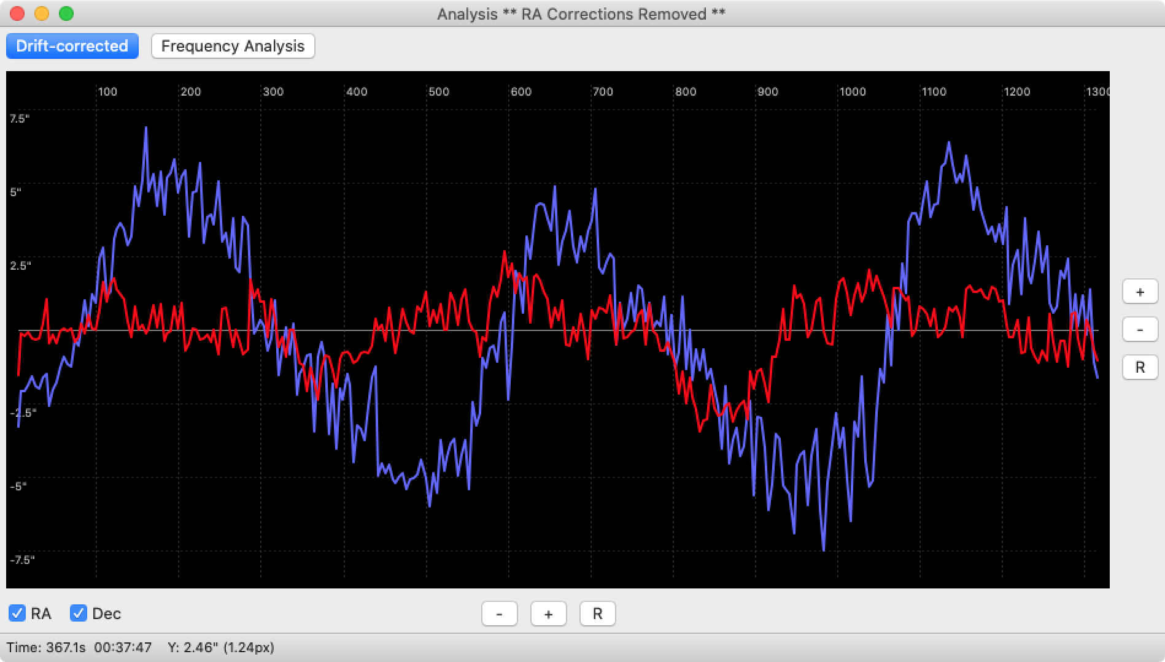The width and height of the screenshot is (1165, 662).
Task: Close the Analysis window
Action: tap(17, 13)
